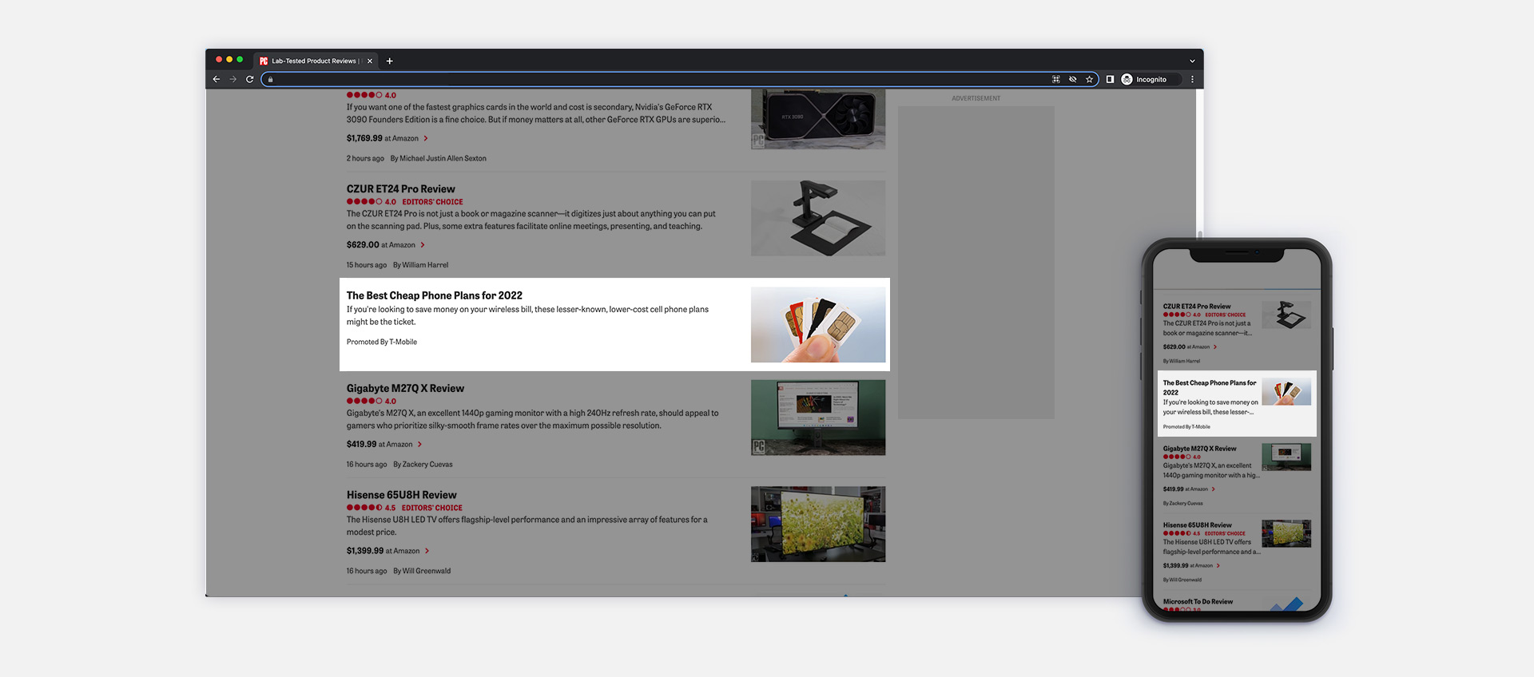This screenshot has width=1534, height=677.
Task: Click the scanner thumbnail on phone
Action: coord(1286,315)
